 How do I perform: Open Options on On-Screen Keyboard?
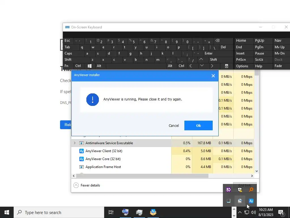point(244,66)
